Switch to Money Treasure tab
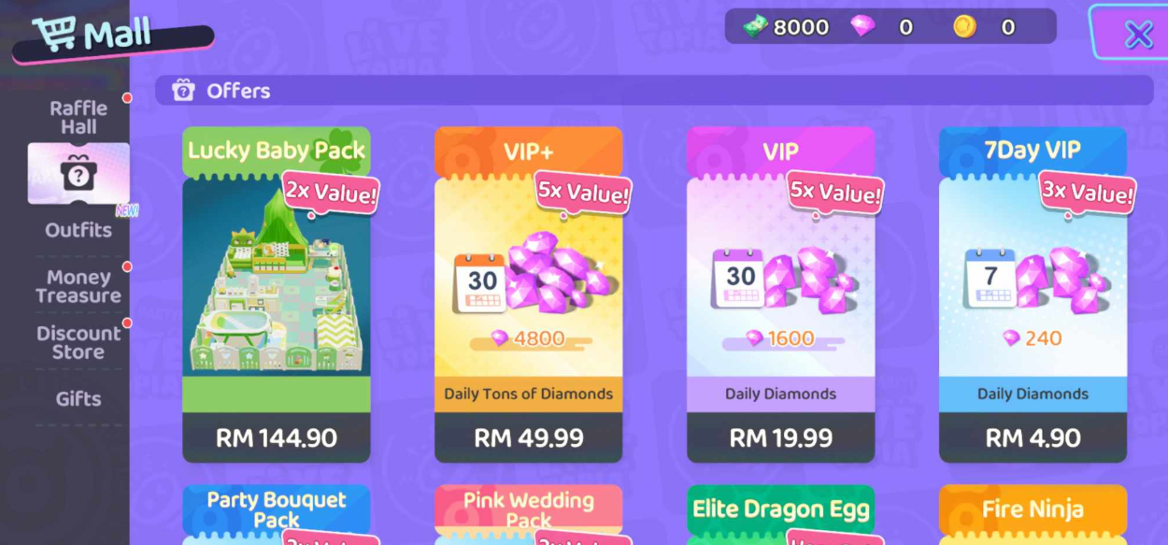Screen dimensions: 1168x545 point(78,286)
